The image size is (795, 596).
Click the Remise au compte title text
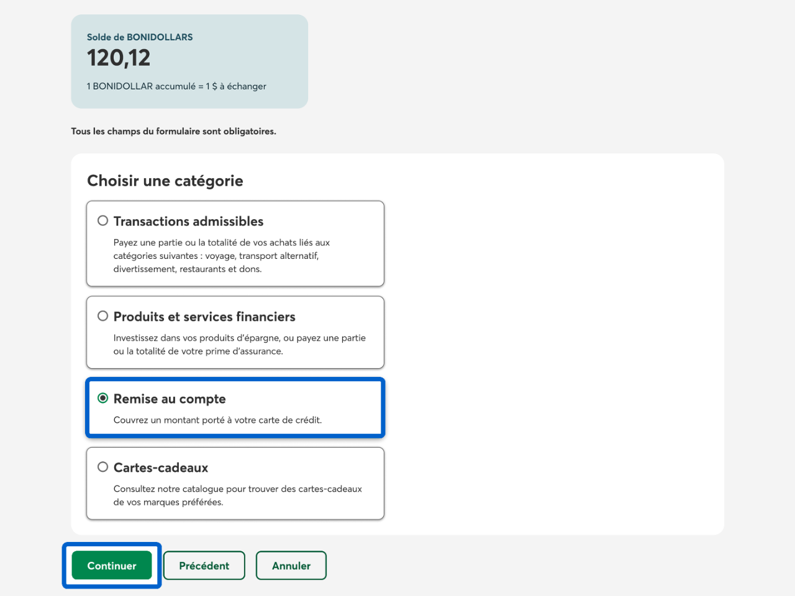tap(170, 399)
